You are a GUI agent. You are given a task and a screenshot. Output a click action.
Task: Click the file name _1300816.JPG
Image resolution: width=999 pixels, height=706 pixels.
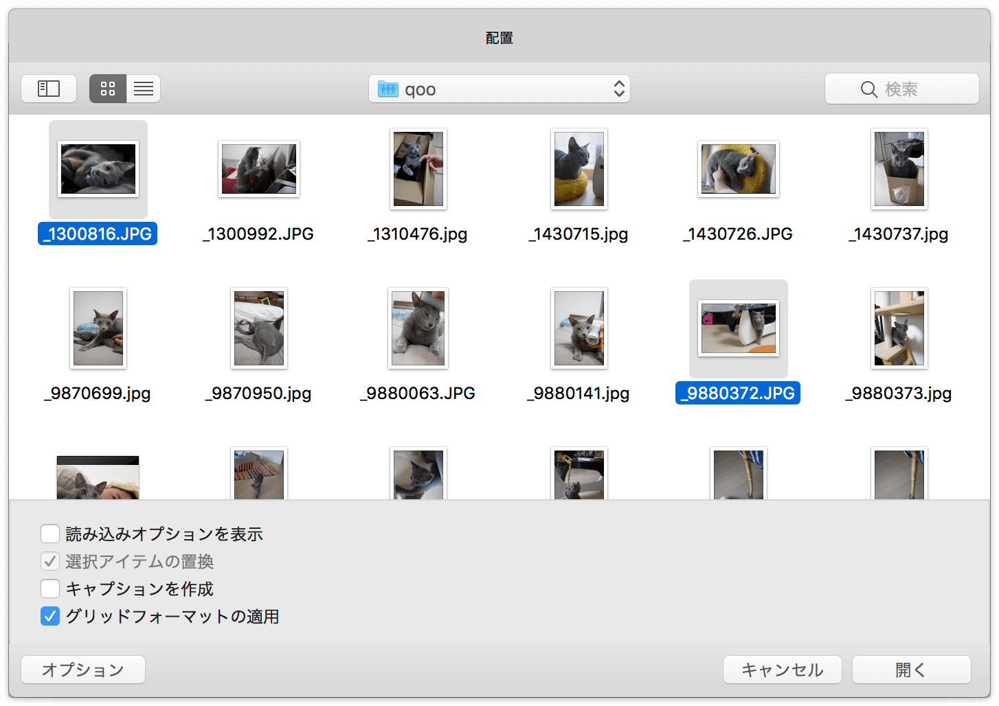click(x=98, y=234)
